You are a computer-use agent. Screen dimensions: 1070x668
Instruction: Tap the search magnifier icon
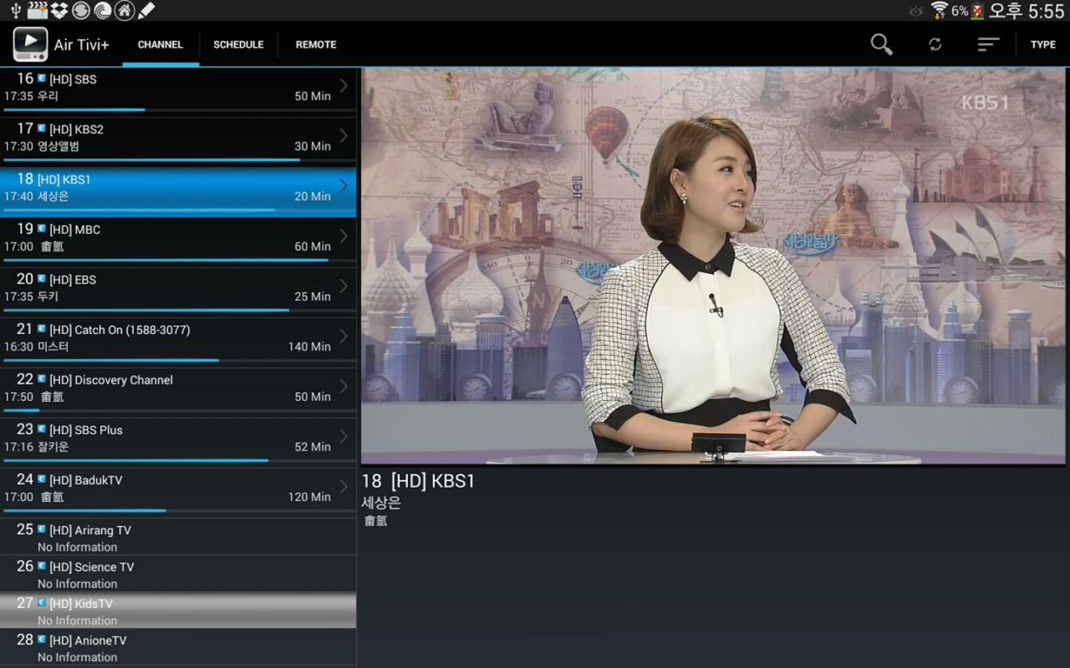pos(881,44)
